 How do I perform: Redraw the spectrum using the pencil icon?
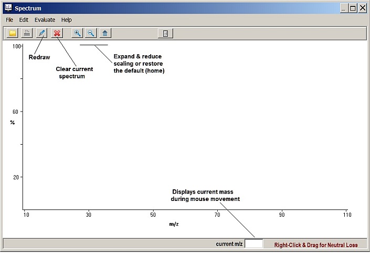[41, 33]
